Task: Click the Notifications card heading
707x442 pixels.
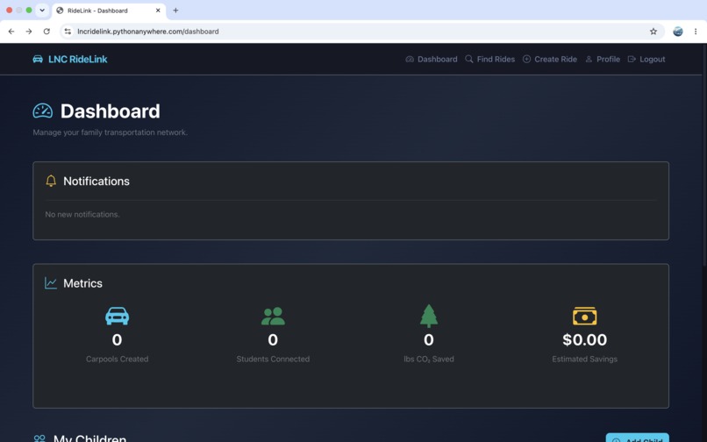Action: point(96,181)
